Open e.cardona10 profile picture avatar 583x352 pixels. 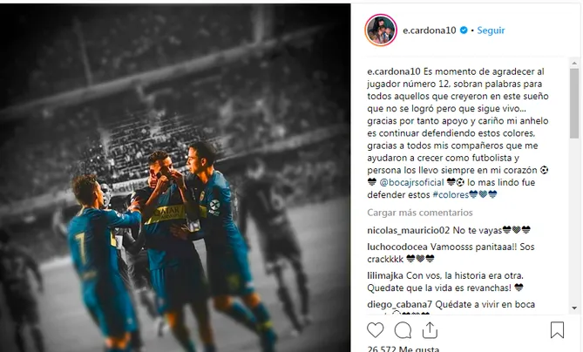point(381,30)
